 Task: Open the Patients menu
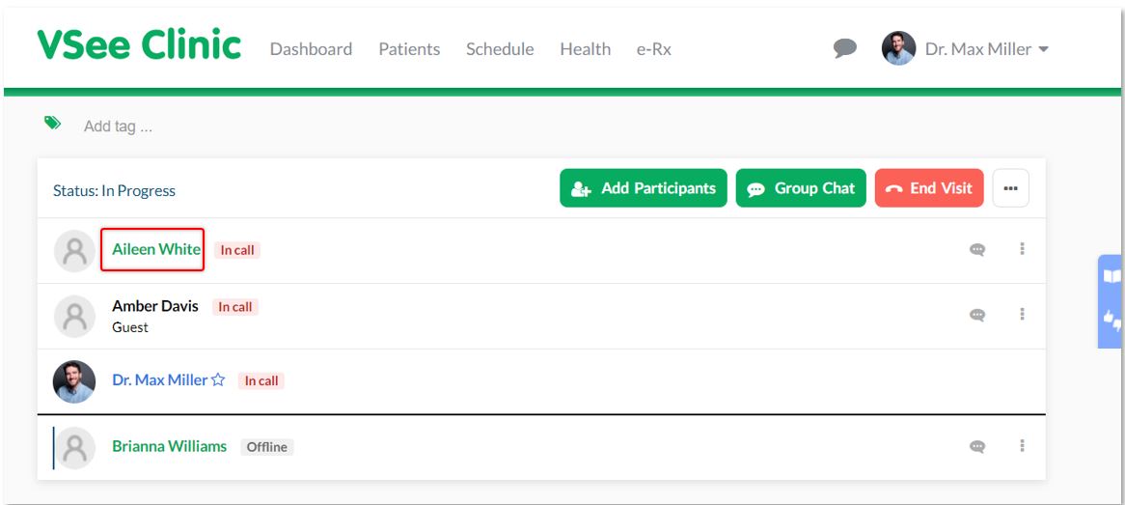pyautogui.click(x=409, y=49)
